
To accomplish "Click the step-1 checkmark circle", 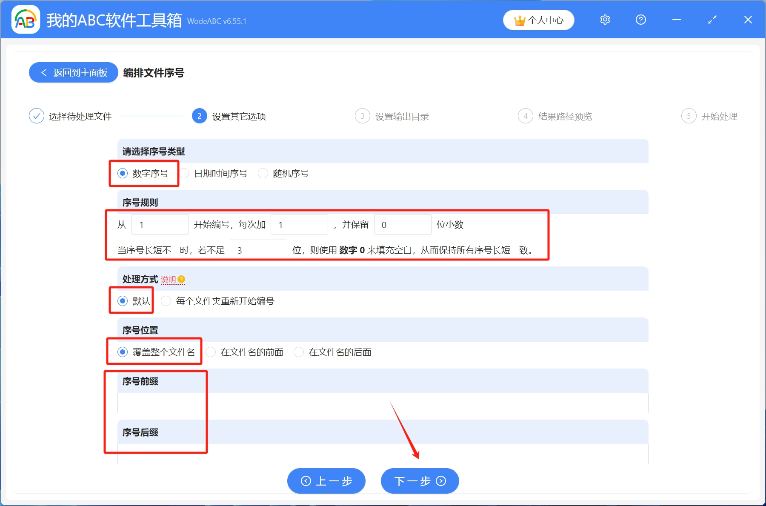I will pos(36,116).
